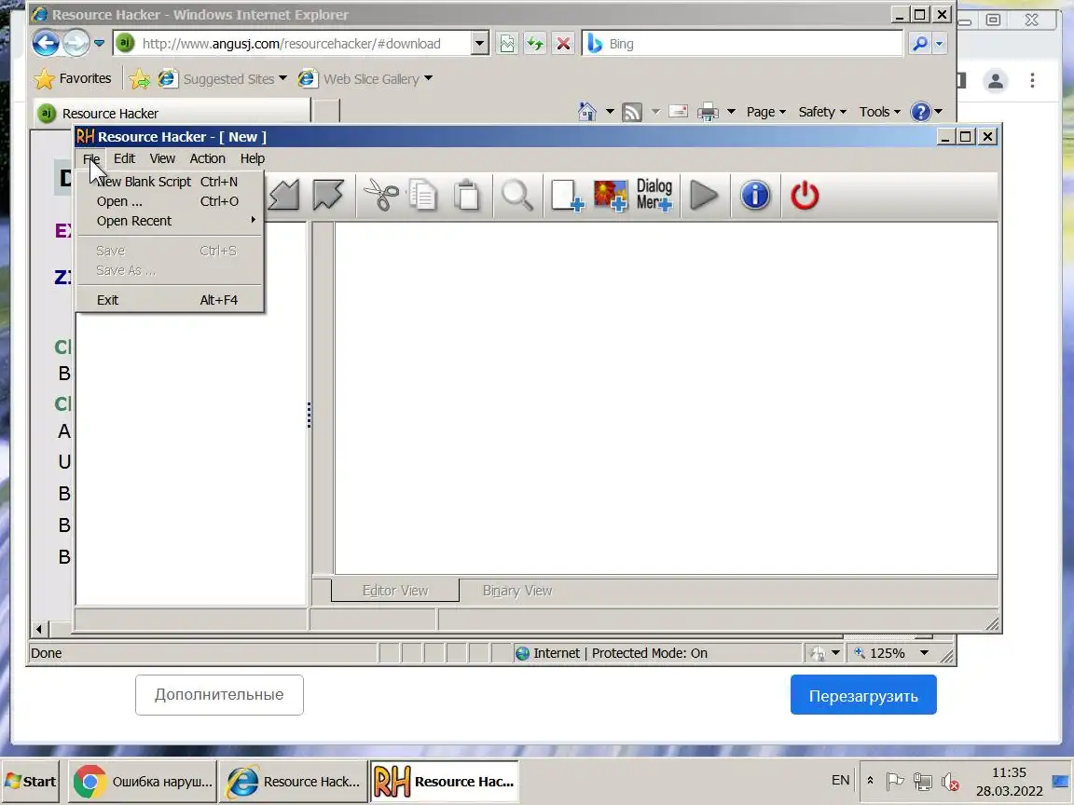Viewport: 1074px width, 805px height.
Task: Open the 125% zoom level dropdown arrow
Action: click(924, 653)
